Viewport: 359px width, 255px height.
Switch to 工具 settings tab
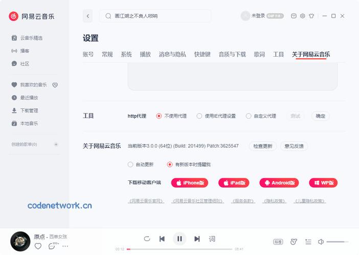point(278,54)
